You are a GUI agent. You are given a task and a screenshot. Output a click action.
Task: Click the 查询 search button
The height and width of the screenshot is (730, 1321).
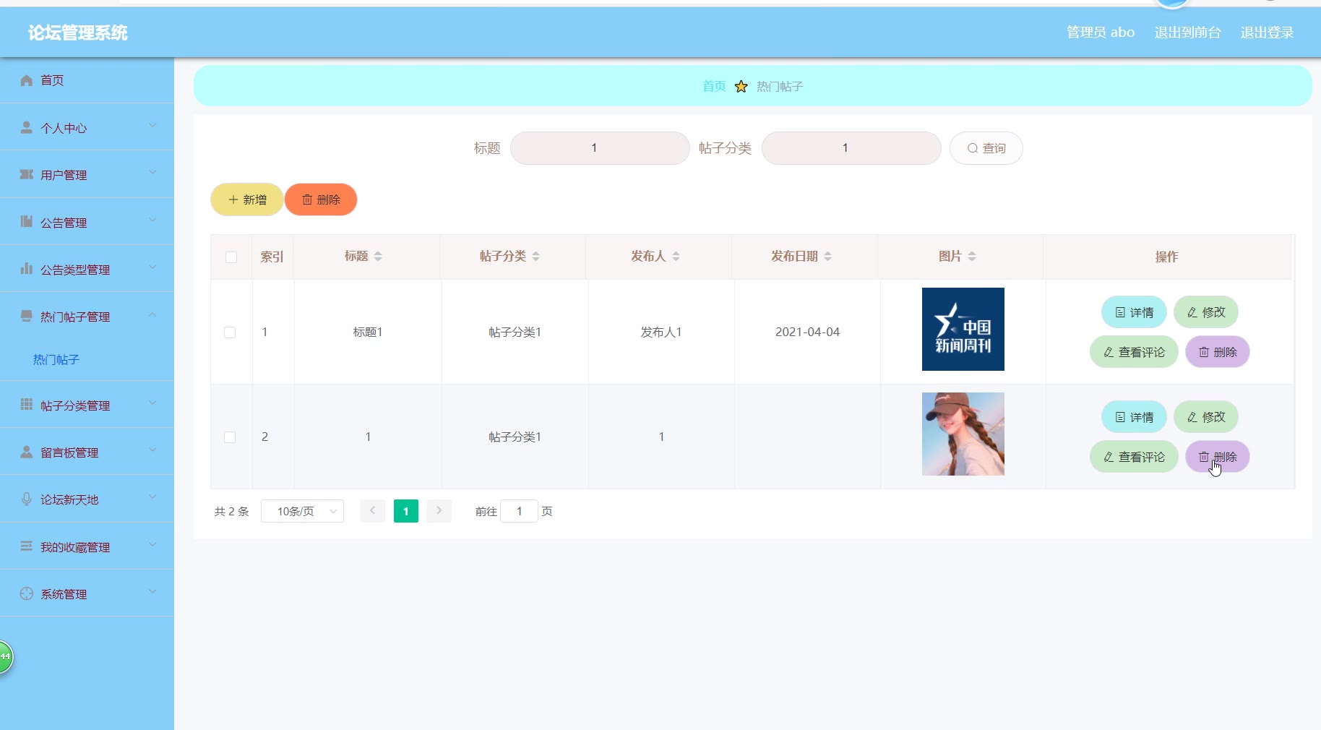(x=986, y=148)
